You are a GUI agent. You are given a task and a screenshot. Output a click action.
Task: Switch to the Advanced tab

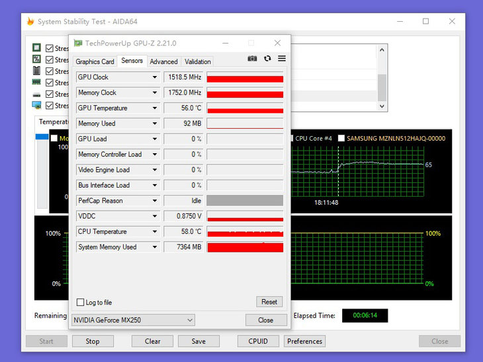click(x=164, y=61)
